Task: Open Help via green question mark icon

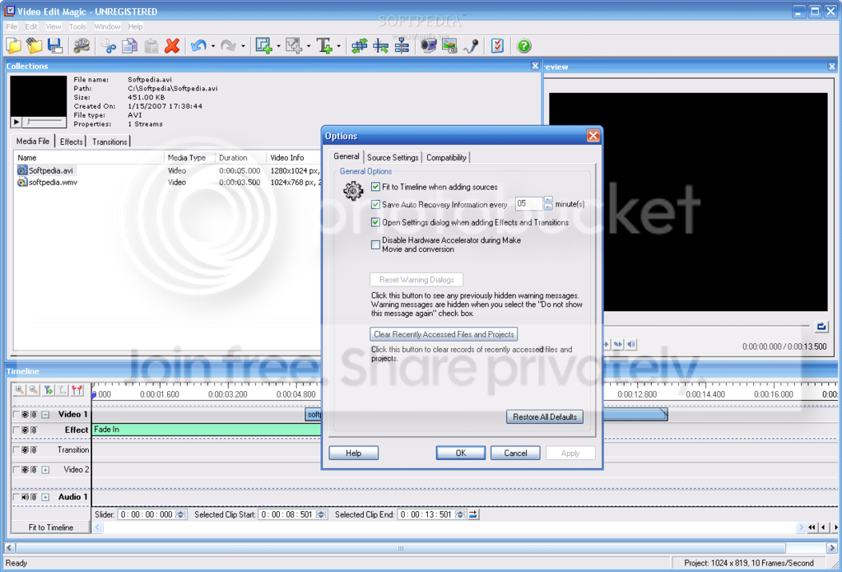Action: pos(524,46)
